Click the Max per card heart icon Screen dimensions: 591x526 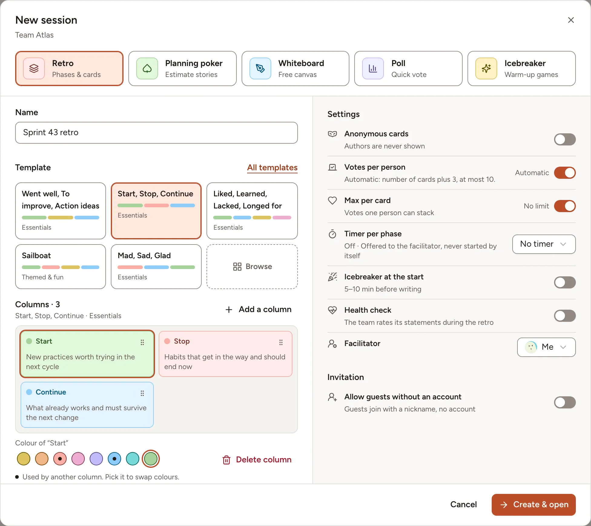pos(332,201)
